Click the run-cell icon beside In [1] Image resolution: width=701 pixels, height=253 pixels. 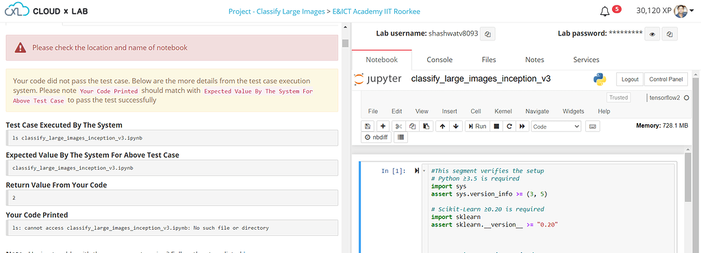(417, 170)
